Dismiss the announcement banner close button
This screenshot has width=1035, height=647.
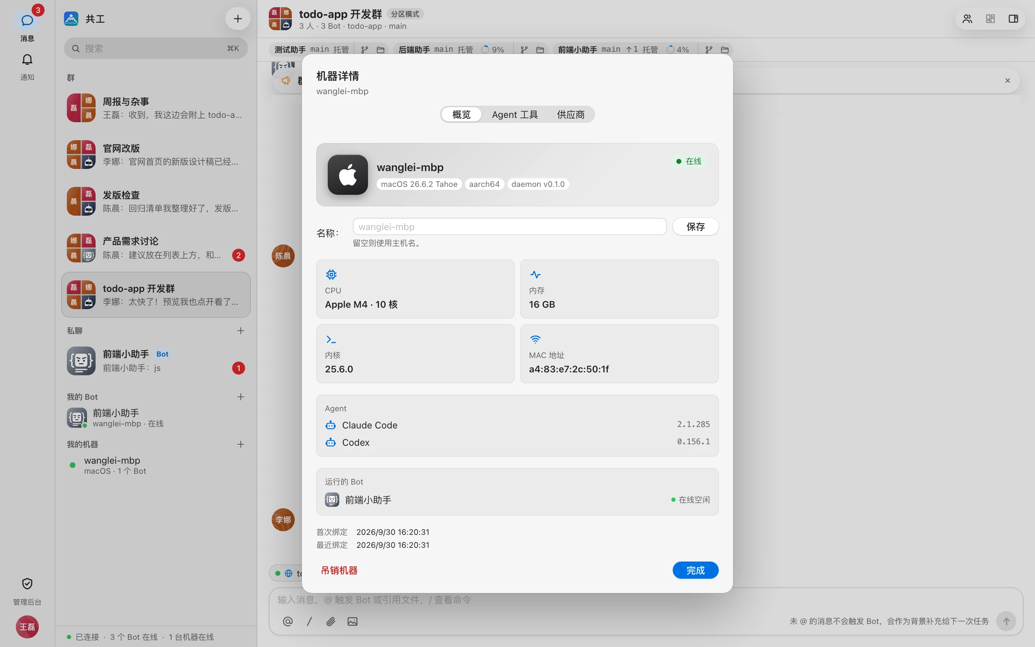1008,81
